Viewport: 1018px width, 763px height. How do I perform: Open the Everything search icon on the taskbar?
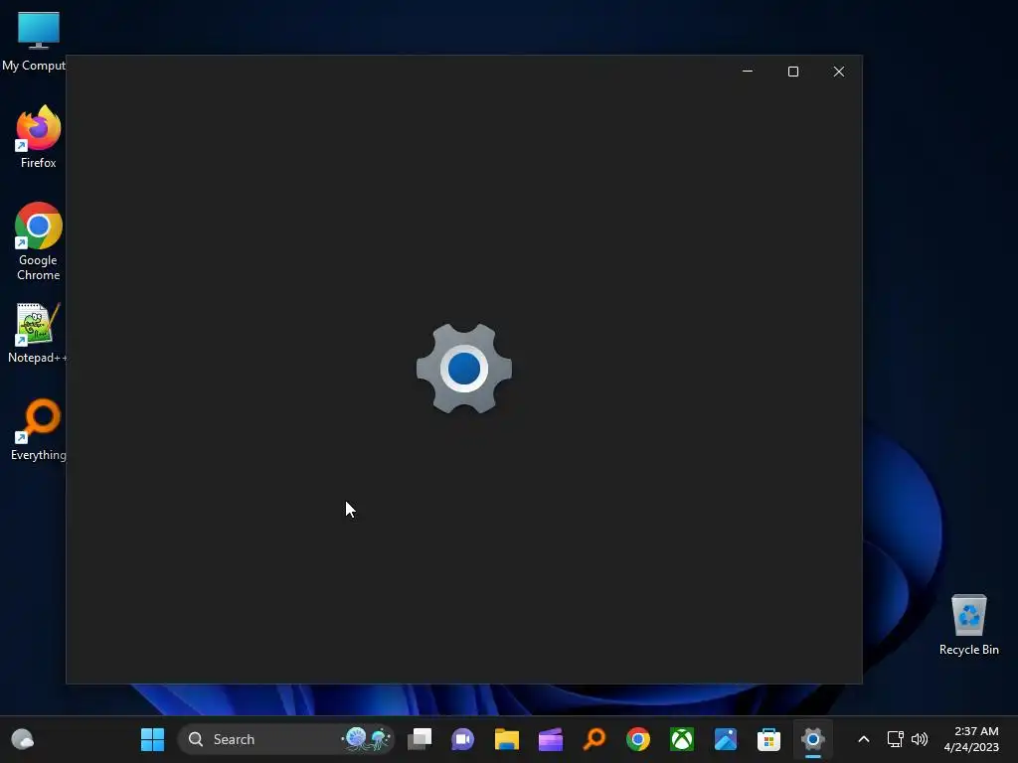pos(594,739)
